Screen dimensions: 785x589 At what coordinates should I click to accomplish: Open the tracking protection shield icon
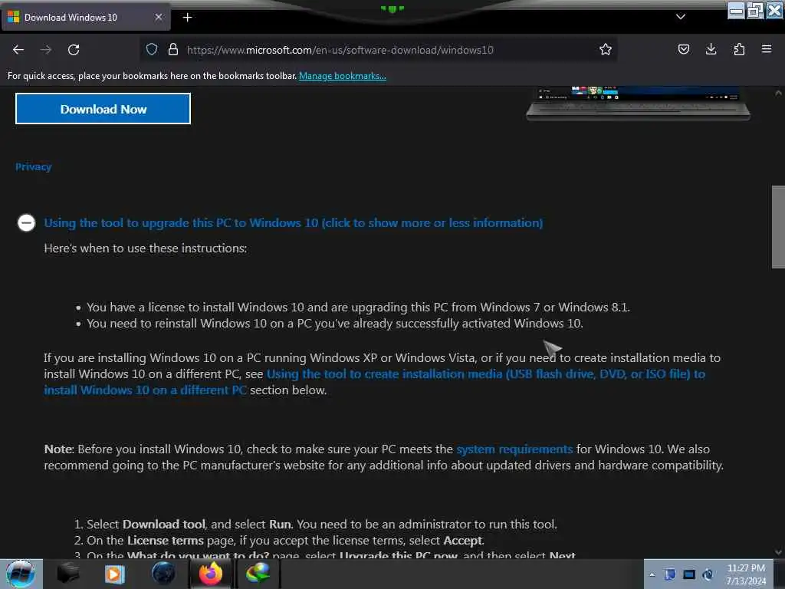(152, 49)
